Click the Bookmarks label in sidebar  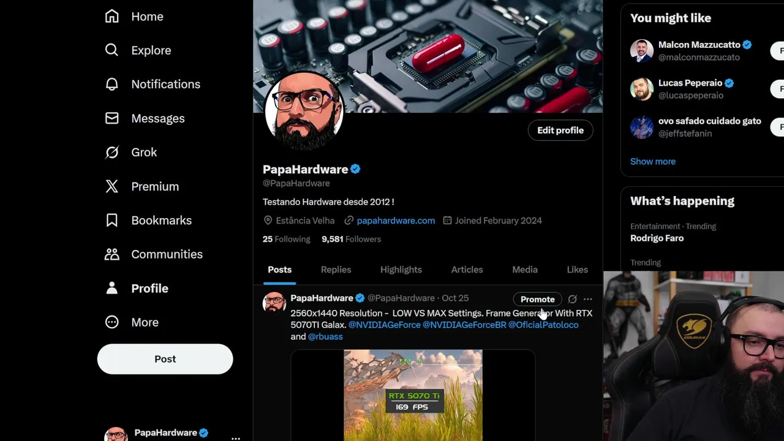click(161, 220)
